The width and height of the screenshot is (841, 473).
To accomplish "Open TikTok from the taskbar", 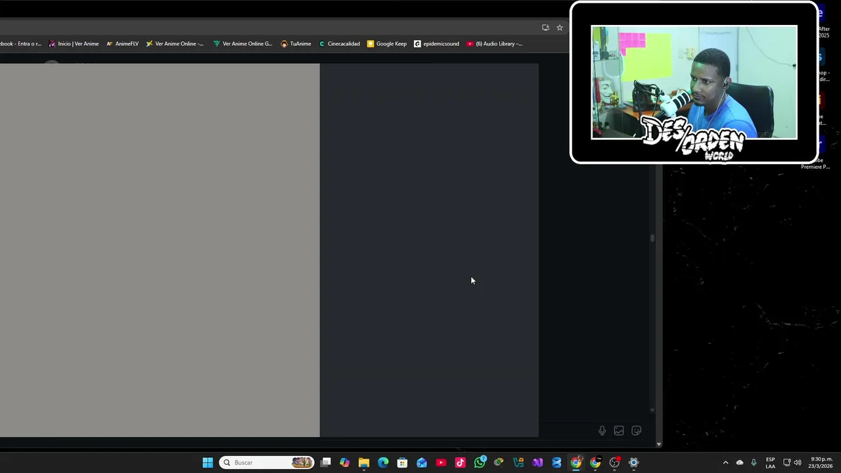I will (x=460, y=462).
